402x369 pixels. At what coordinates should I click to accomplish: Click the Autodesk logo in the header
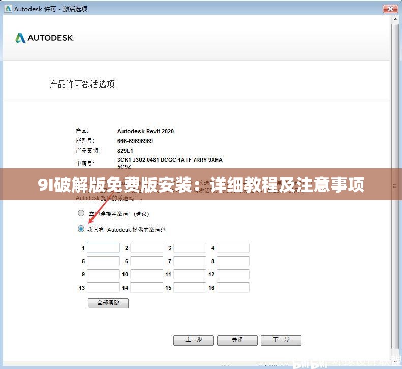[45, 38]
